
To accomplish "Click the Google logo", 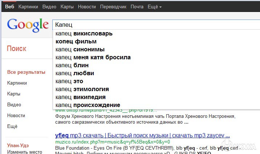I will coord(28,25).
